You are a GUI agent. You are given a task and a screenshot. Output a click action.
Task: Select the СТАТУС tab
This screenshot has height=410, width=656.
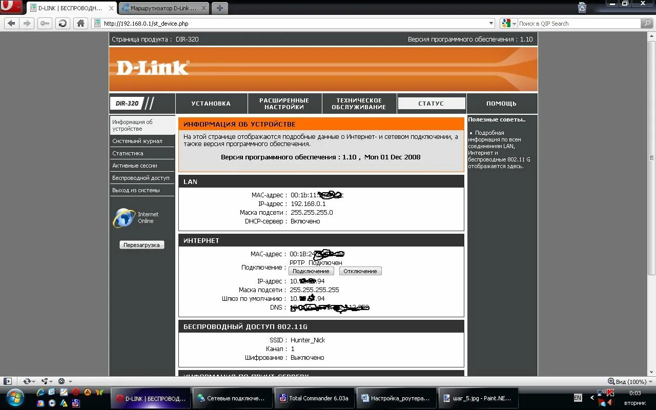click(431, 104)
